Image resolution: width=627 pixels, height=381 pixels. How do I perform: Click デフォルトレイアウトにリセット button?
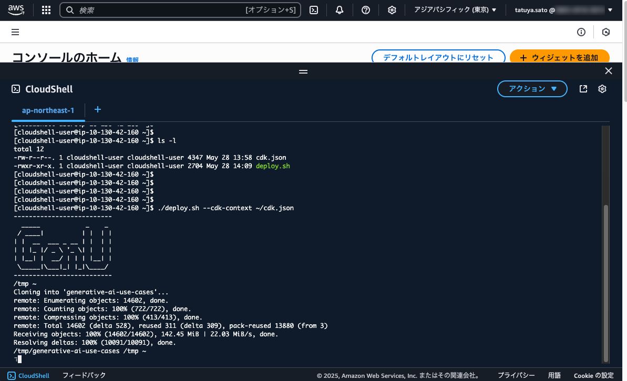pos(438,57)
